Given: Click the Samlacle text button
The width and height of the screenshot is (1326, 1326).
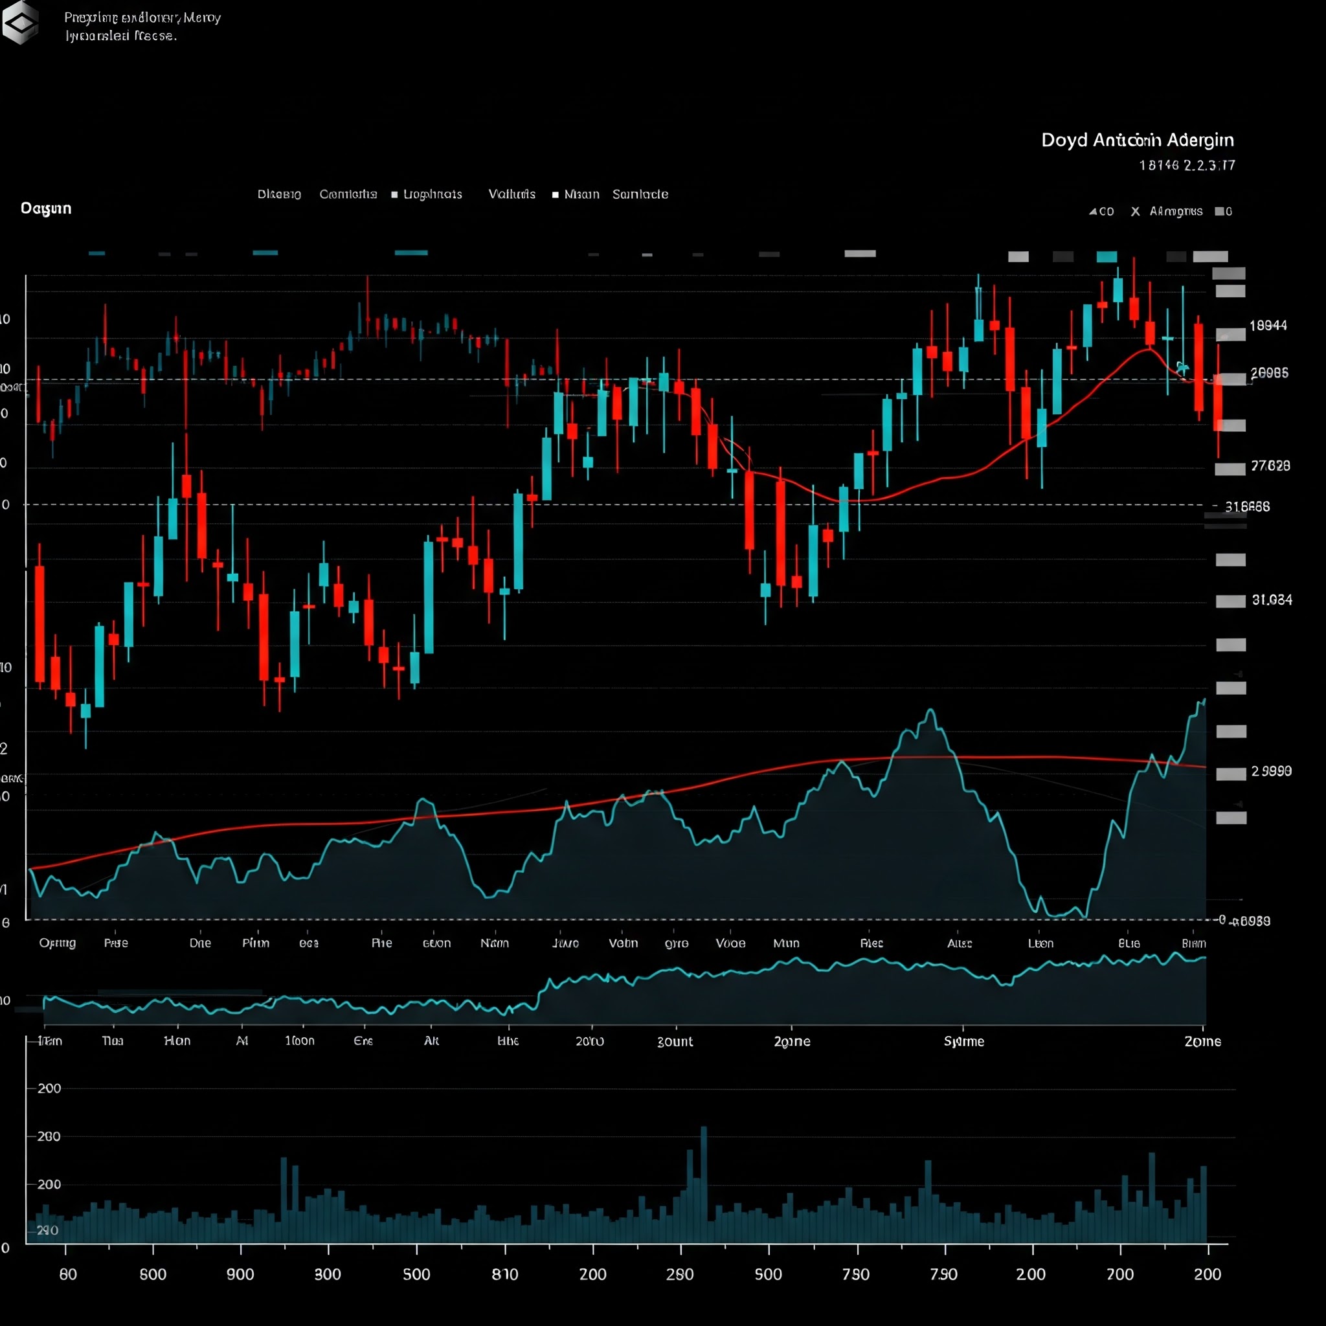Looking at the screenshot, I should click(x=640, y=194).
